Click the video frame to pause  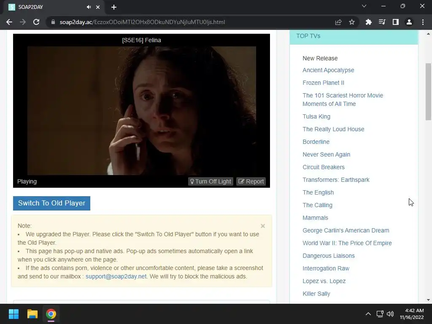(x=142, y=111)
